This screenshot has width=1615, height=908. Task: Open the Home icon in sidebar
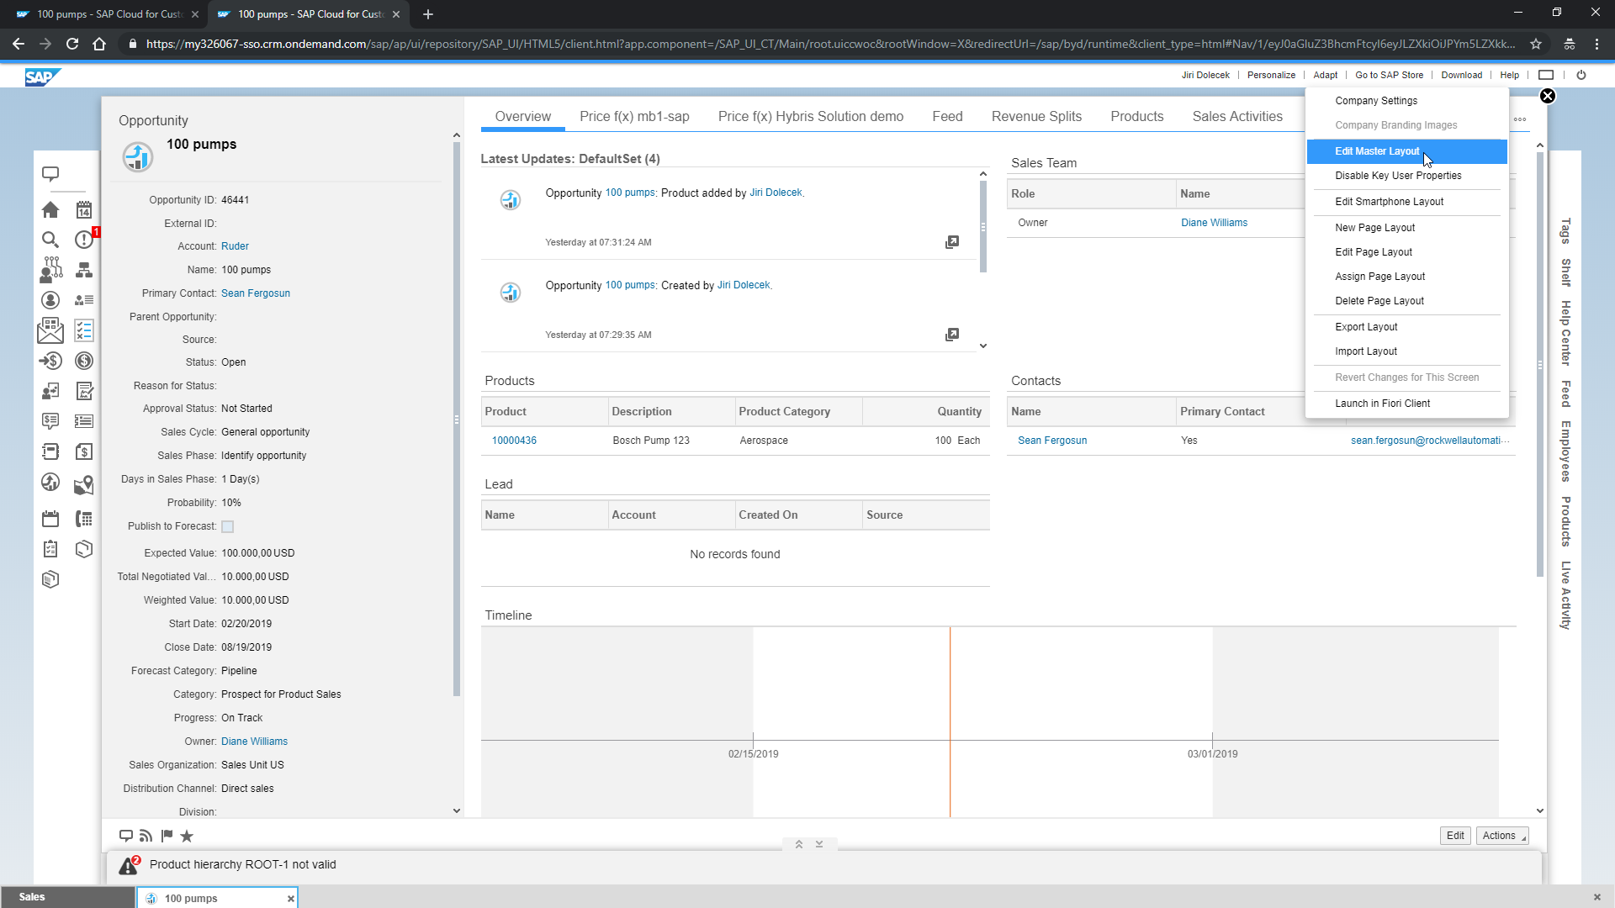tap(50, 209)
